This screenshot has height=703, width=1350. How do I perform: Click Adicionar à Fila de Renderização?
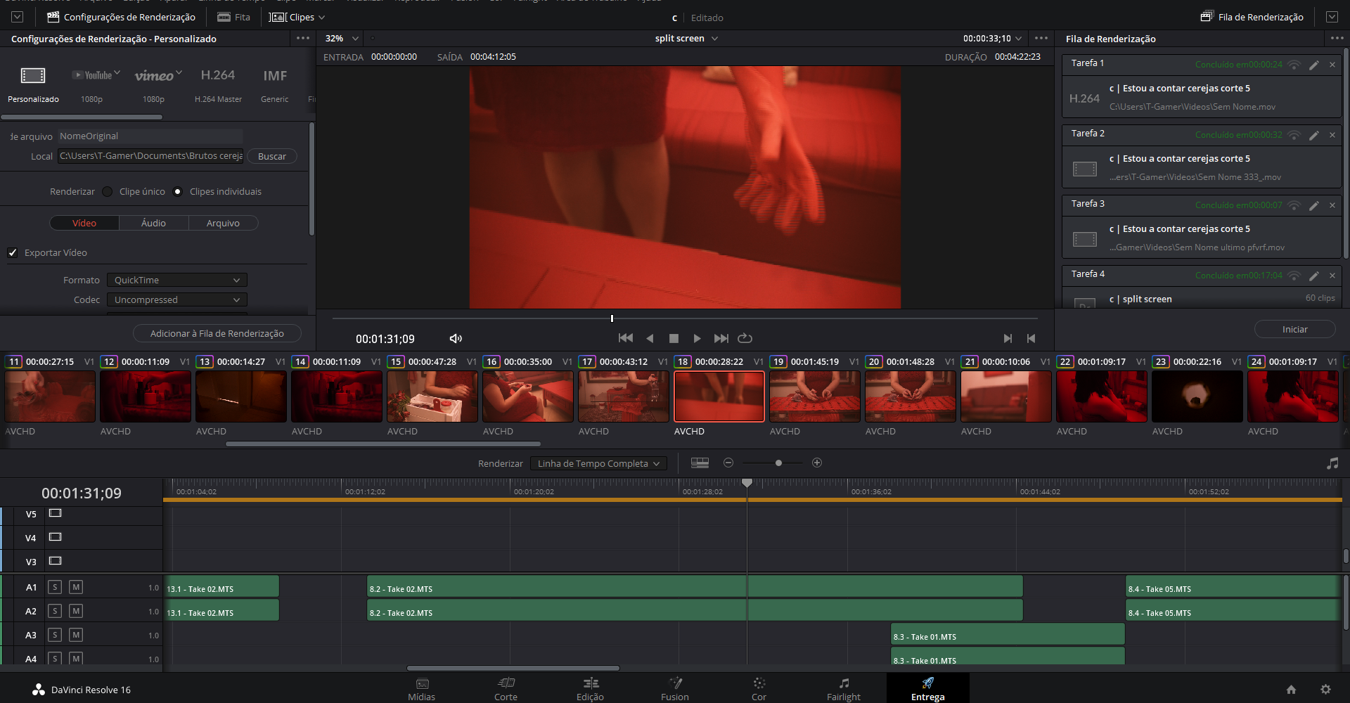click(217, 333)
